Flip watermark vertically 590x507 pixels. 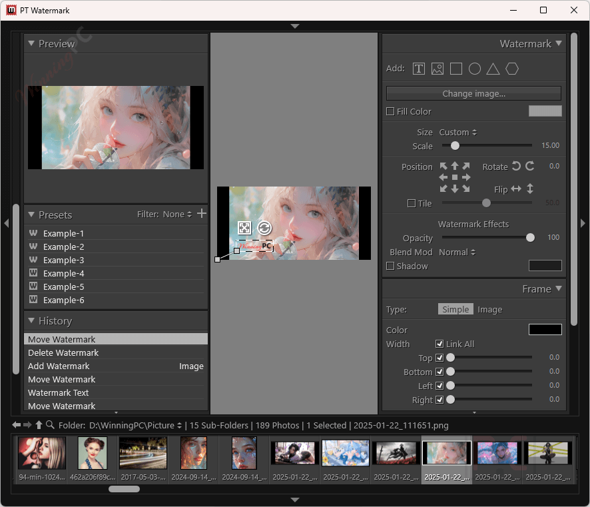(530, 189)
